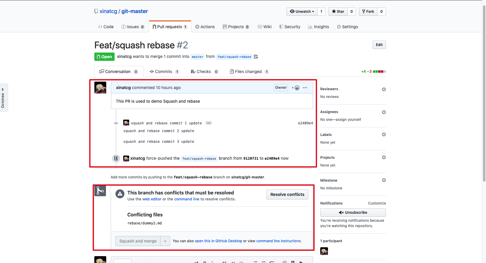This screenshot has height=263, width=486.
Task: Open the xinatcg user profile link
Action: point(108,11)
